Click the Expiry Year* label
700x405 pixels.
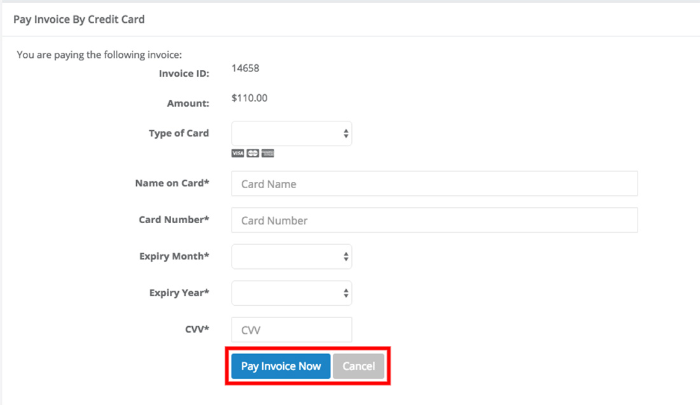click(179, 293)
